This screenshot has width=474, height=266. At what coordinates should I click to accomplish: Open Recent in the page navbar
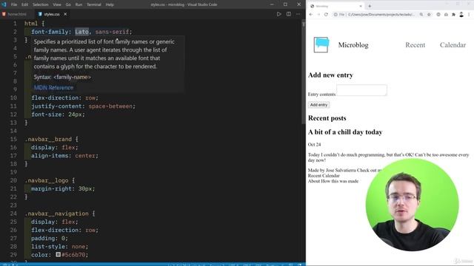[x=415, y=45]
